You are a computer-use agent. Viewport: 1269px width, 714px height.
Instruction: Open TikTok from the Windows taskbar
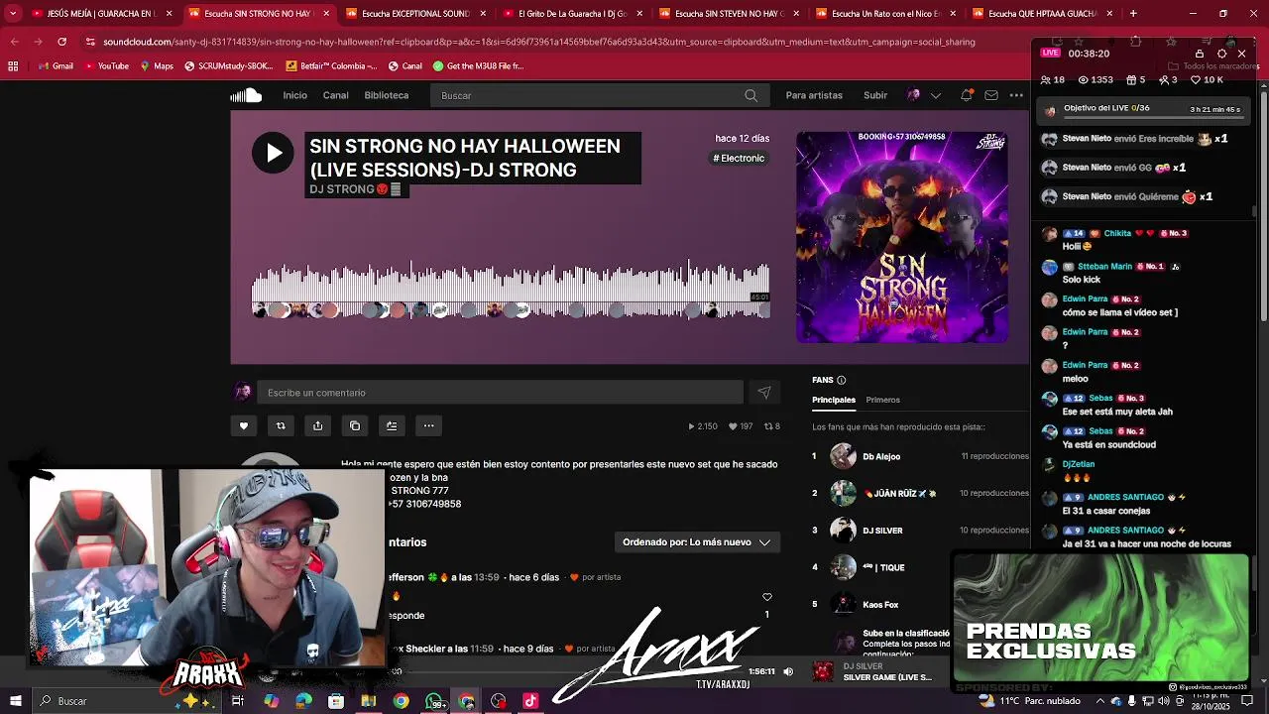[530, 701]
